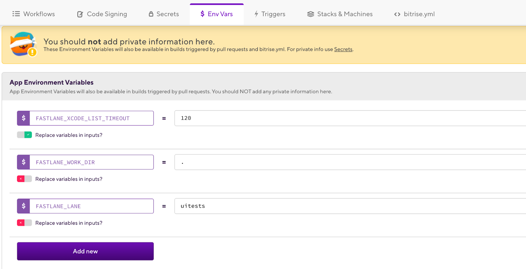Click the dollar icon beside FASTLANE_WORK_DIR
The image size is (526, 269).
point(24,162)
